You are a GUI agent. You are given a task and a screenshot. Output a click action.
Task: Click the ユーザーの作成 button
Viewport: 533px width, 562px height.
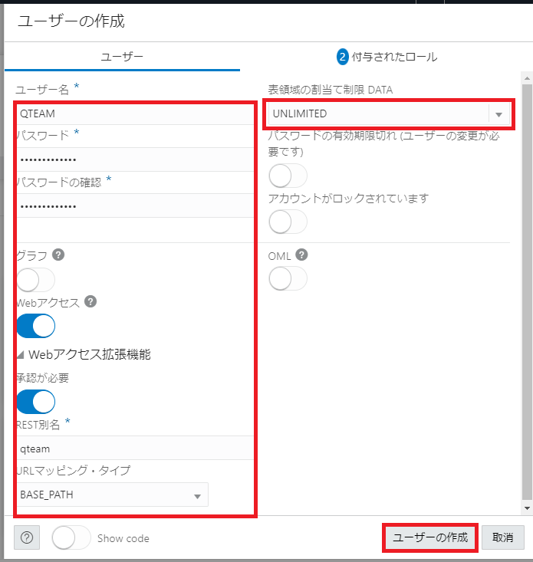(429, 537)
